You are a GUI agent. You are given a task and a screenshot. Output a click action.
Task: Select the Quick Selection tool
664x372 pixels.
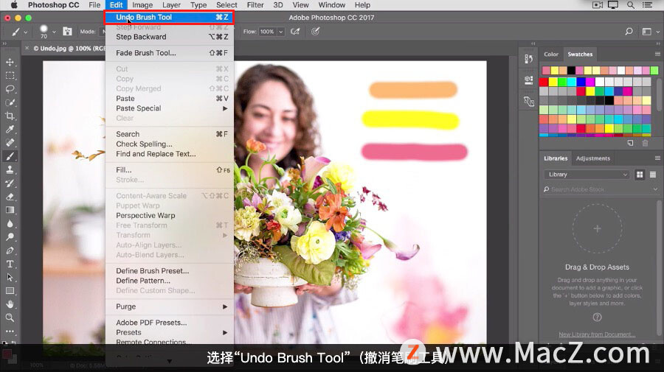point(10,102)
